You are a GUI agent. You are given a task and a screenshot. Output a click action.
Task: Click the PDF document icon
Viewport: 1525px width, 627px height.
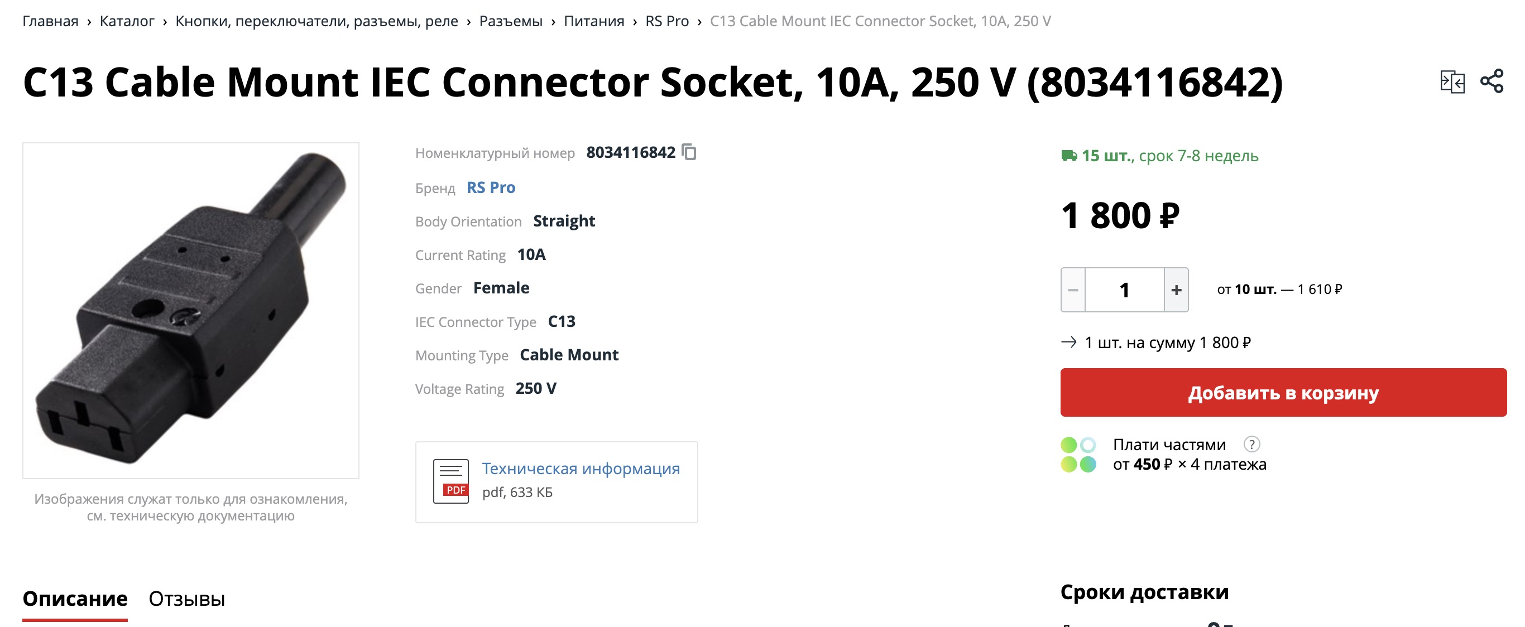point(451,481)
